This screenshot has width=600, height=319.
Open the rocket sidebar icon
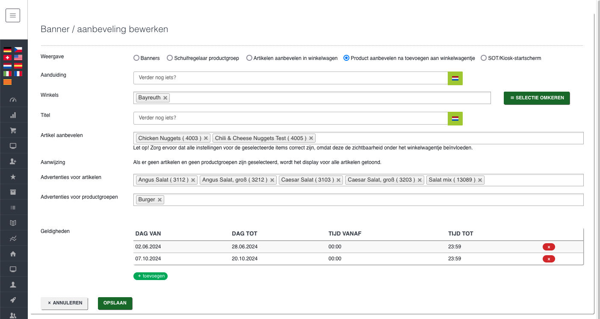tap(13, 300)
